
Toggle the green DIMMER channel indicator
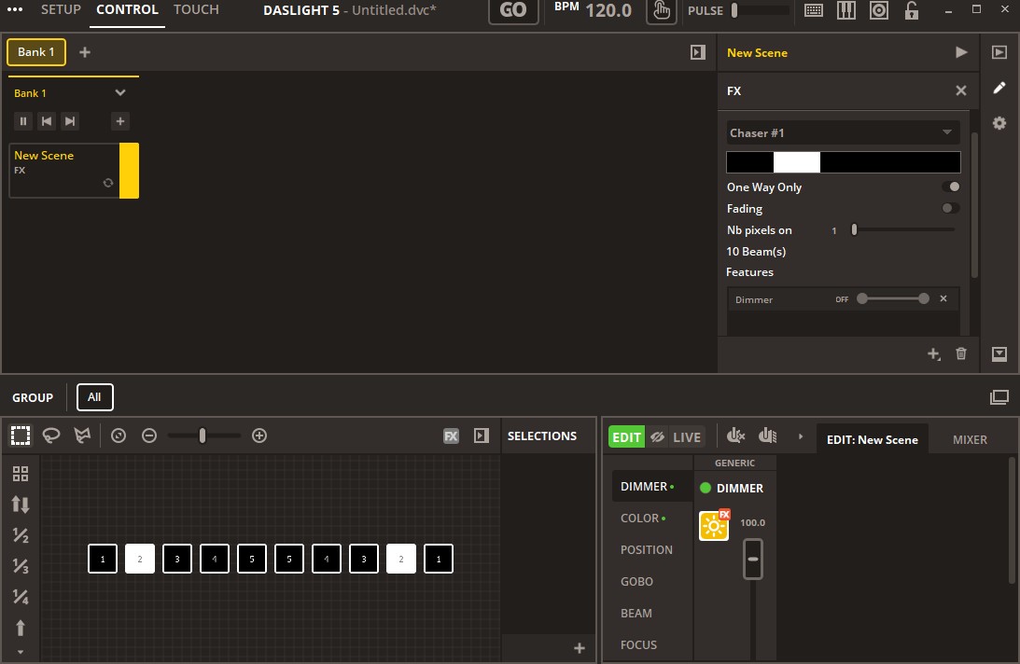[x=706, y=488]
